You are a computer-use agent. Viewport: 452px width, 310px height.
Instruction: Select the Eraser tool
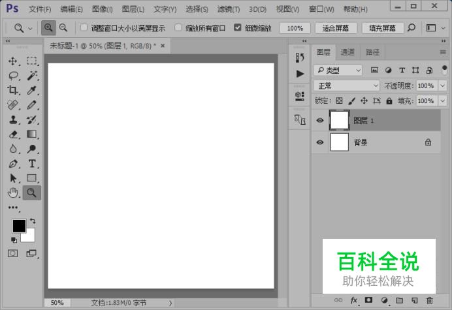[x=12, y=134]
